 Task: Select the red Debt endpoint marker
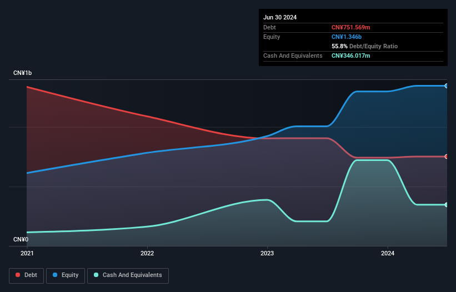point(447,157)
